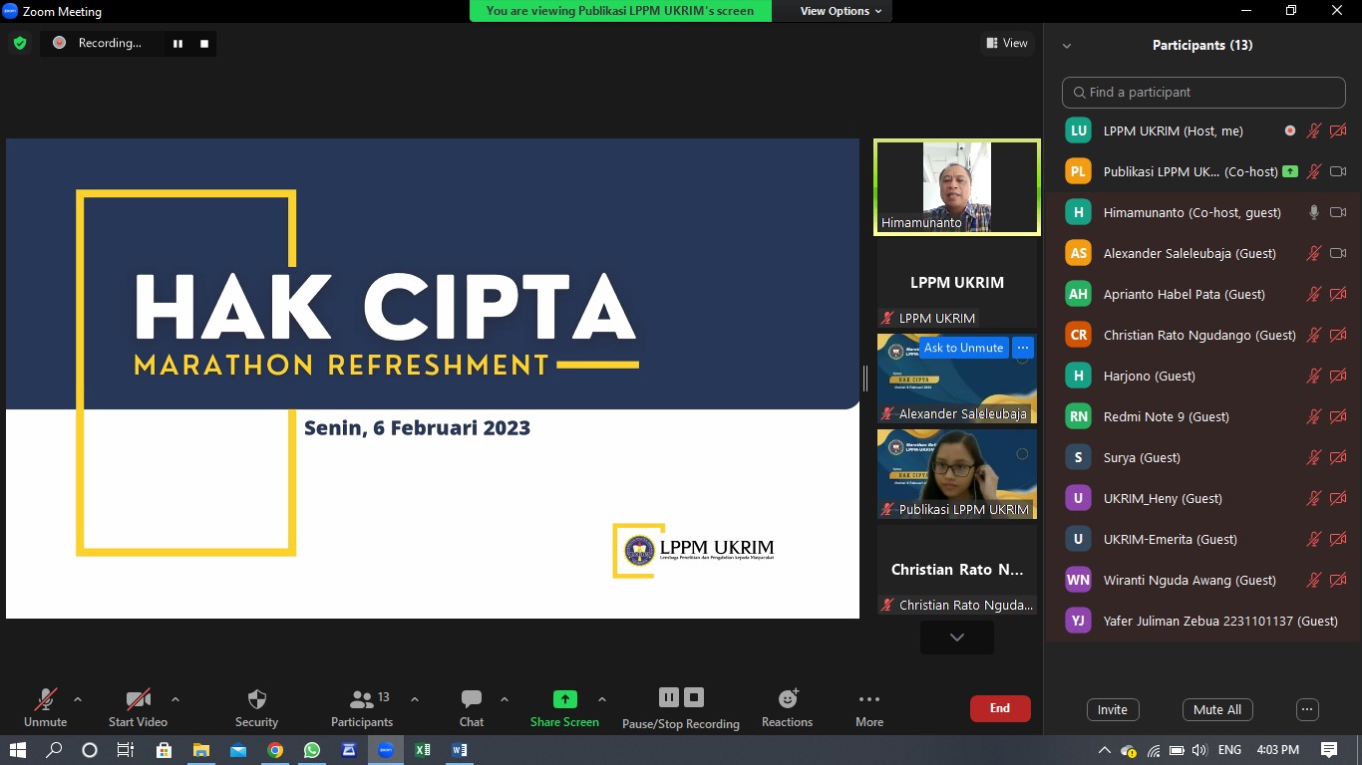This screenshot has width=1362, height=765.
Task: Open Word from the taskbar
Action: [460, 750]
